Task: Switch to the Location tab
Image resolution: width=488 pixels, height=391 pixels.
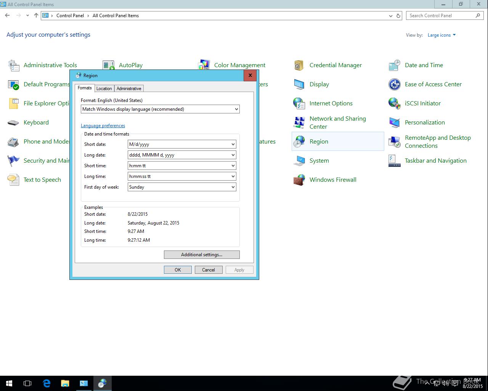Action: click(104, 89)
